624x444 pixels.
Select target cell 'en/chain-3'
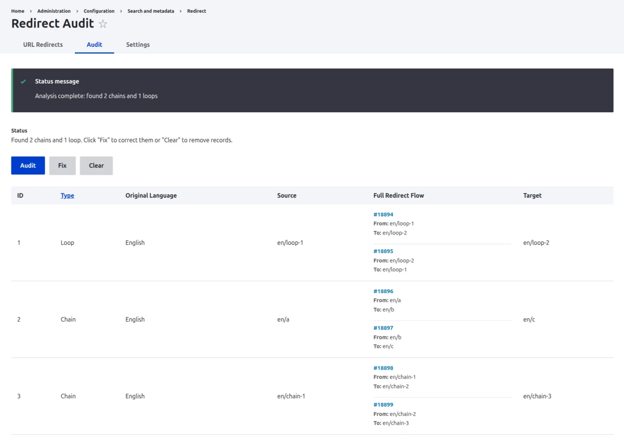pos(537,396)
